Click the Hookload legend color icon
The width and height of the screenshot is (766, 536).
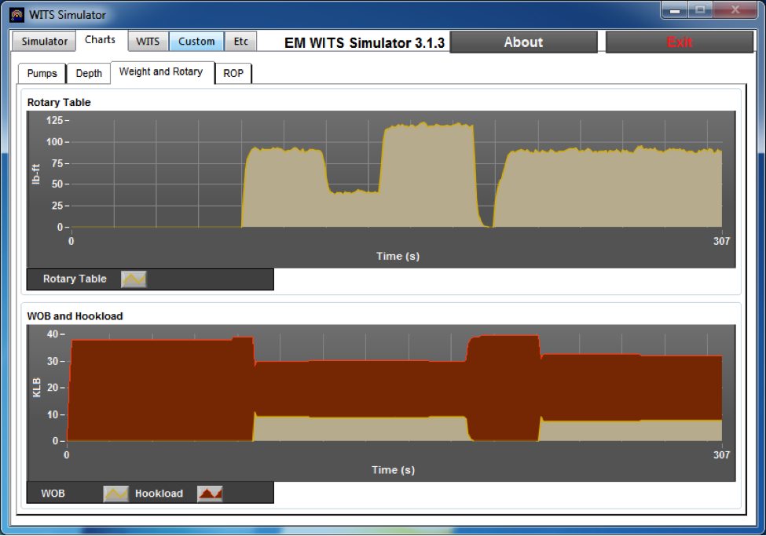pos(211,493)
